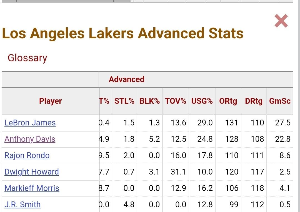Open J.R. Smith player page
The width and height of the screenshot is (300, 212).
click(x=22, y=205)
